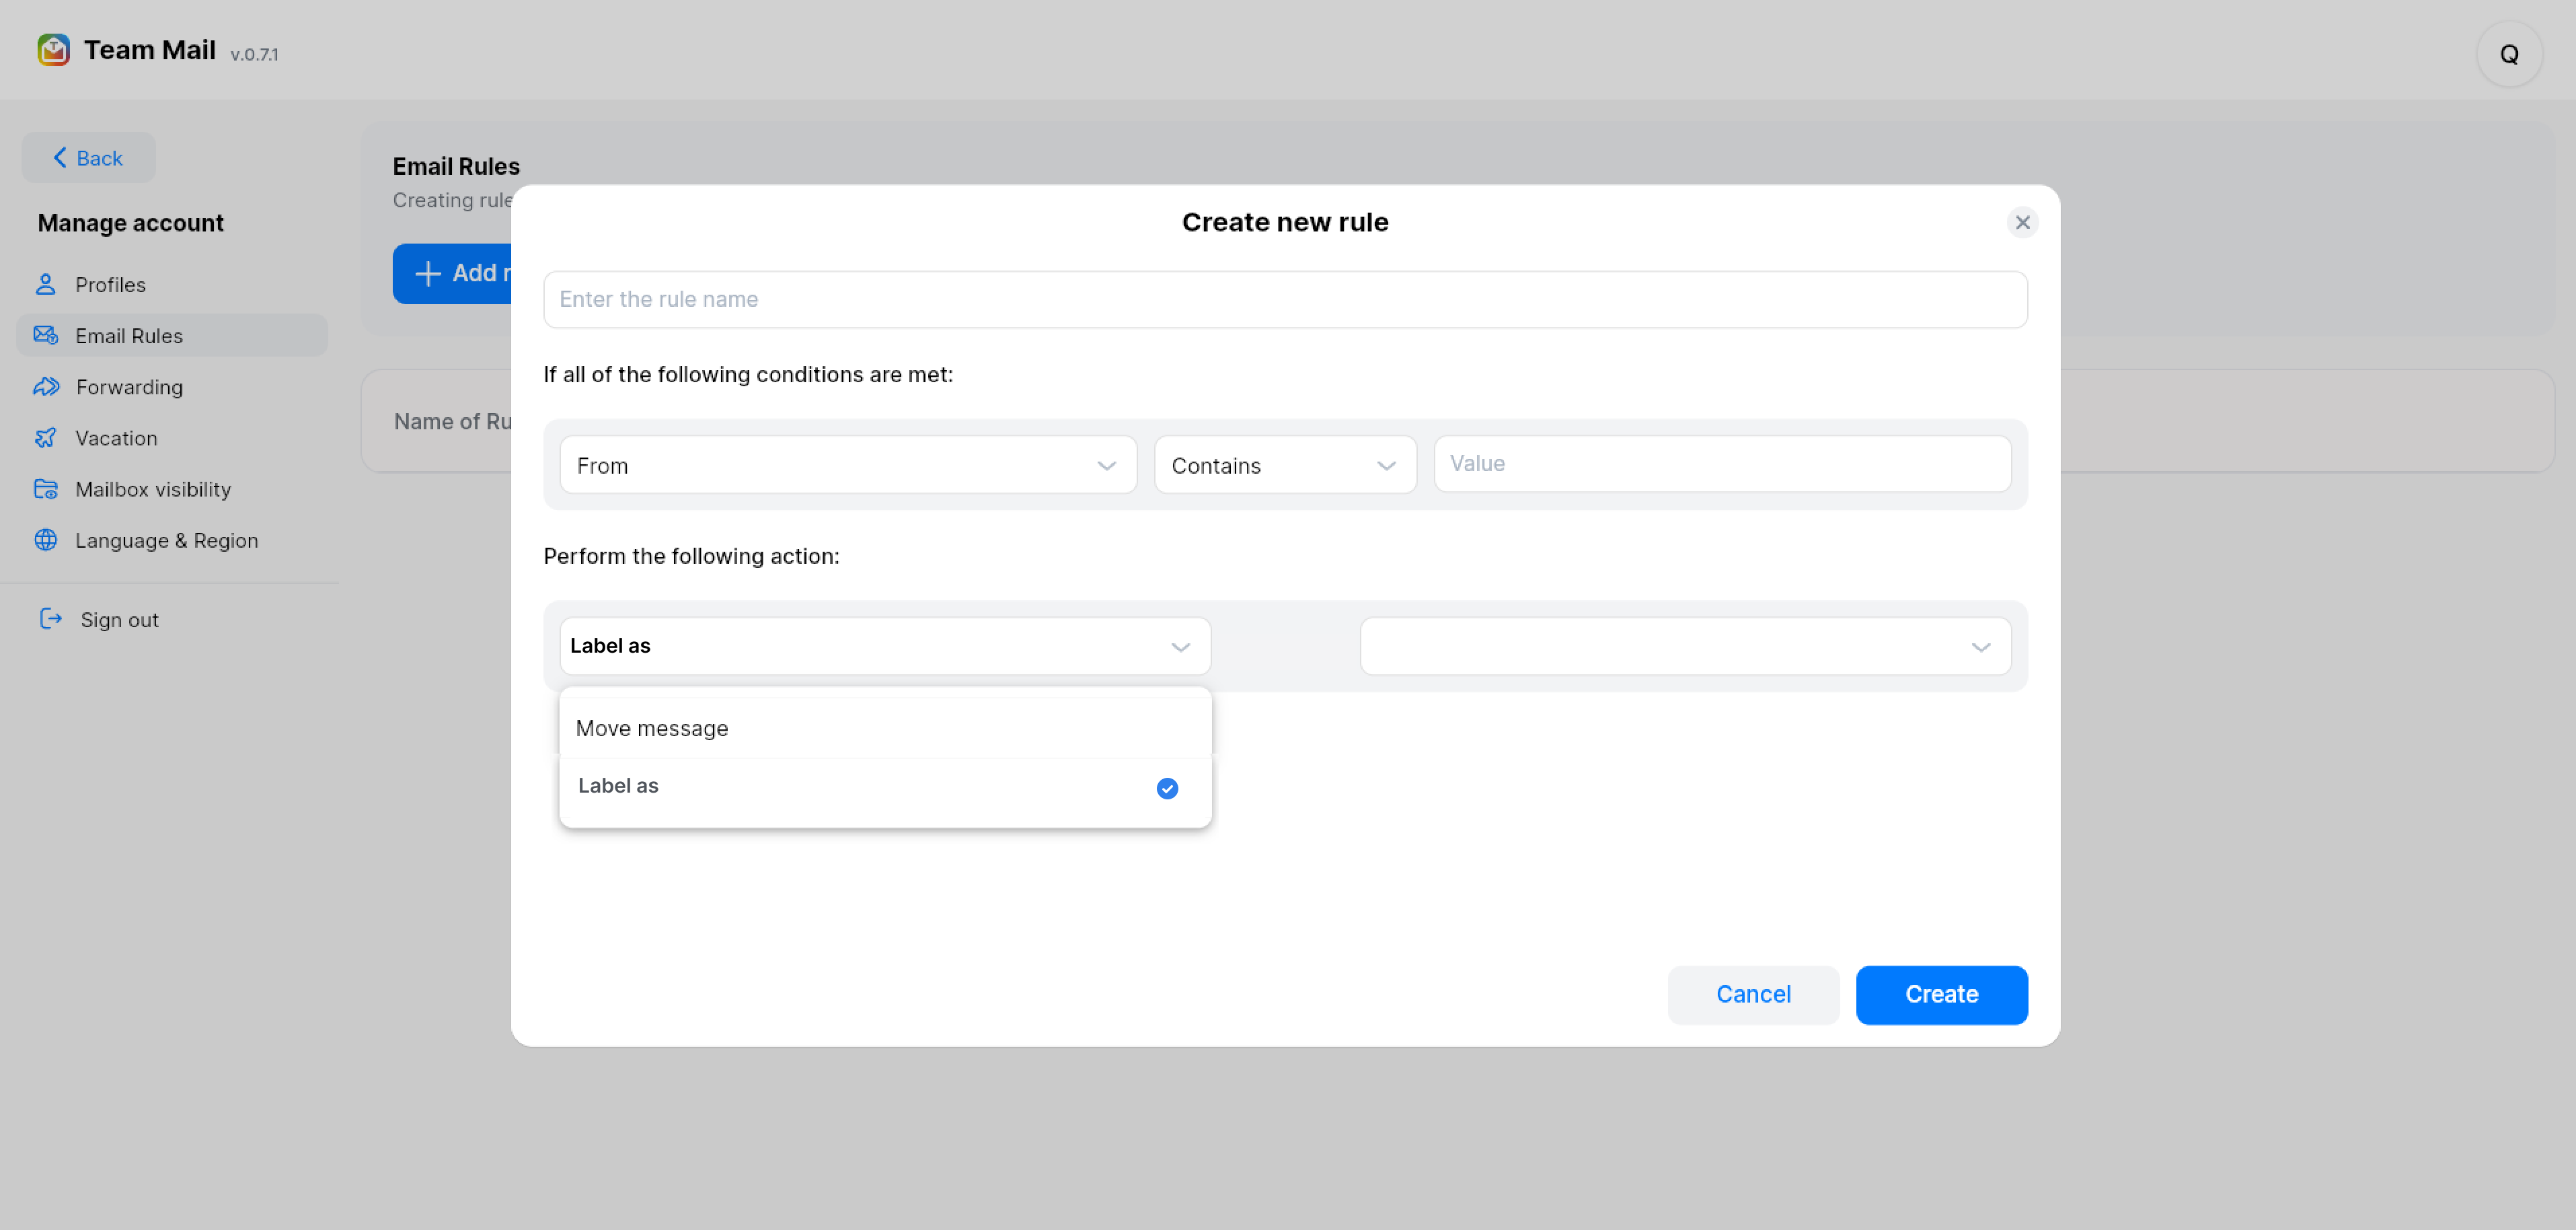The width and height of the screenshot is (2576, 1230).
Task: Click the Vacation airplane icon
Action: coord(46,438)
